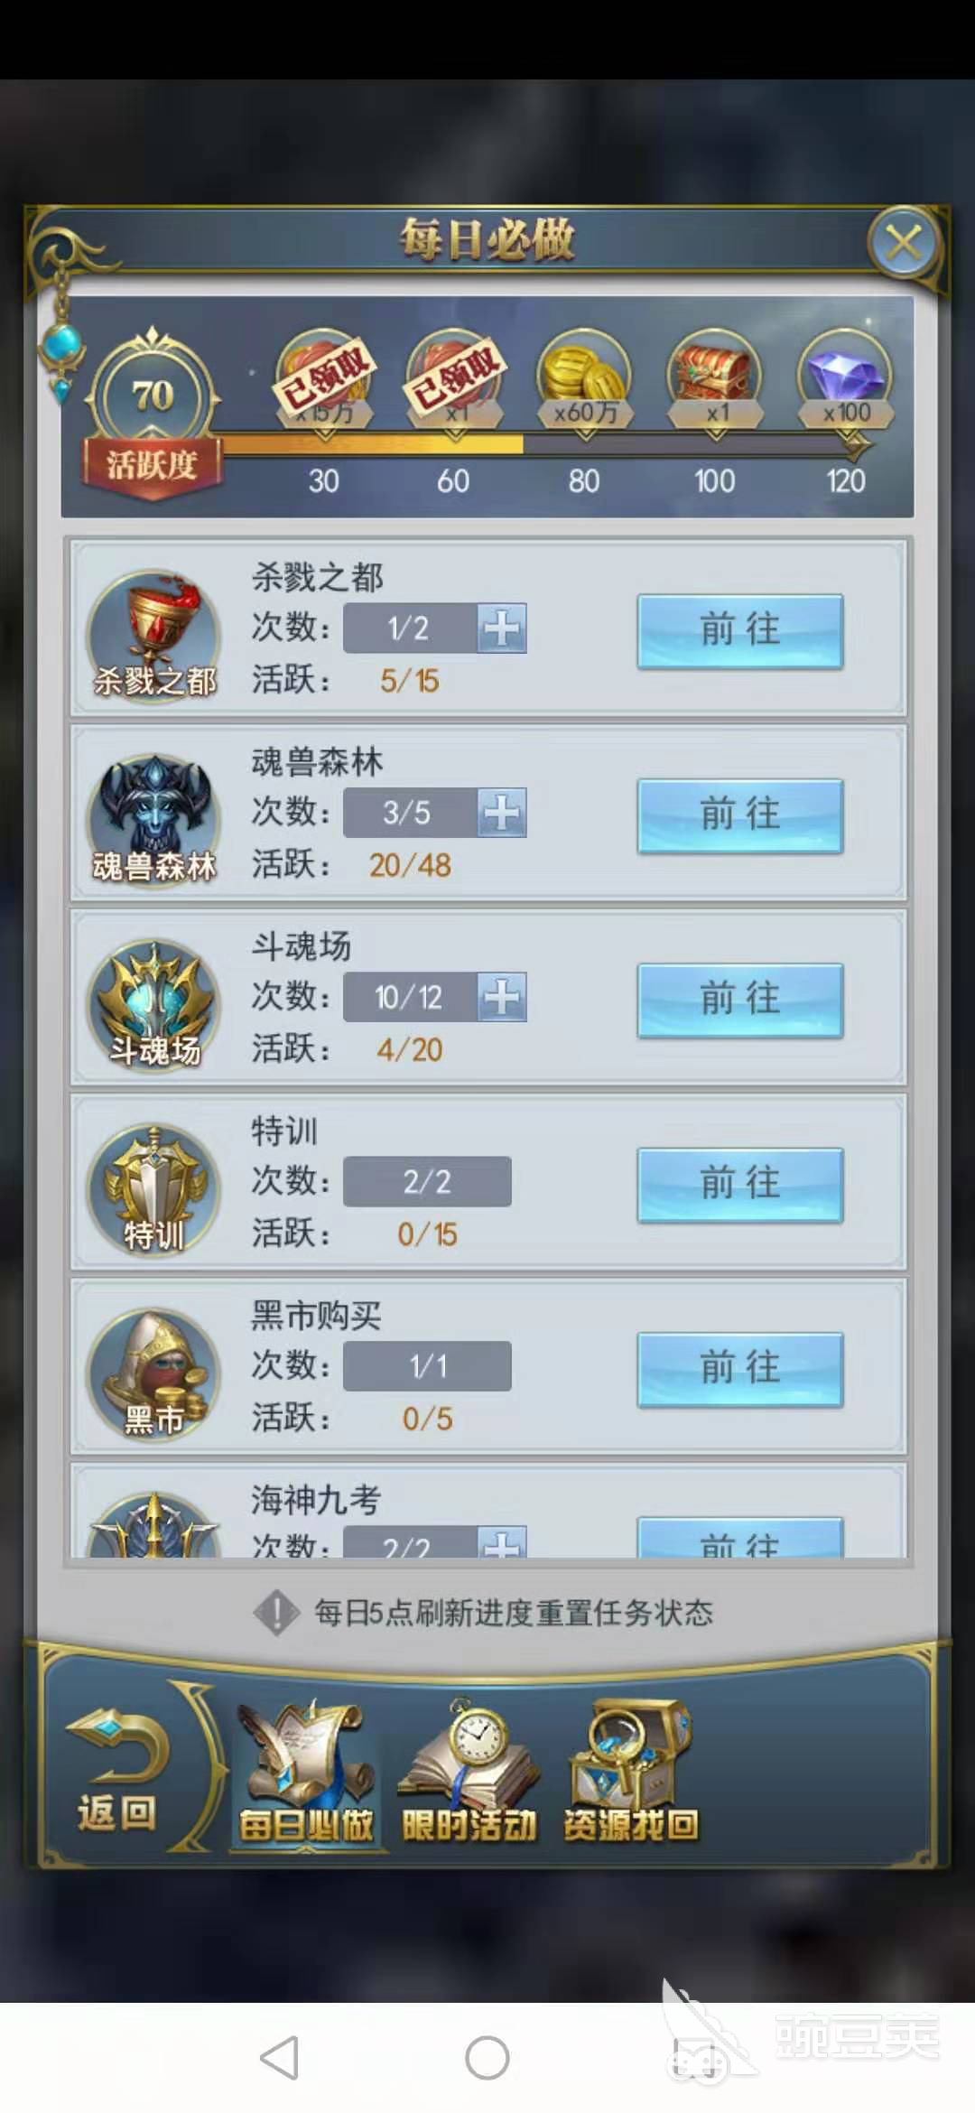The image size is (975, 2113).
Task: Go to 特训 with 前往 button
Action: tap(740, 1185)
